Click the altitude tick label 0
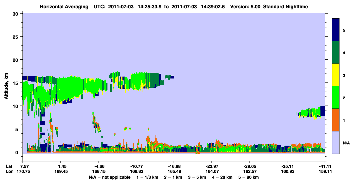Screen dimensions: 361x185 click(17, 152)
